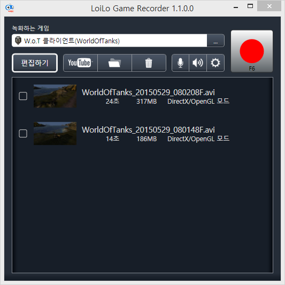Open the game selection browse button (...)
Image resolution: width=285 pixels, height=285 pixels.
(215, 41)
